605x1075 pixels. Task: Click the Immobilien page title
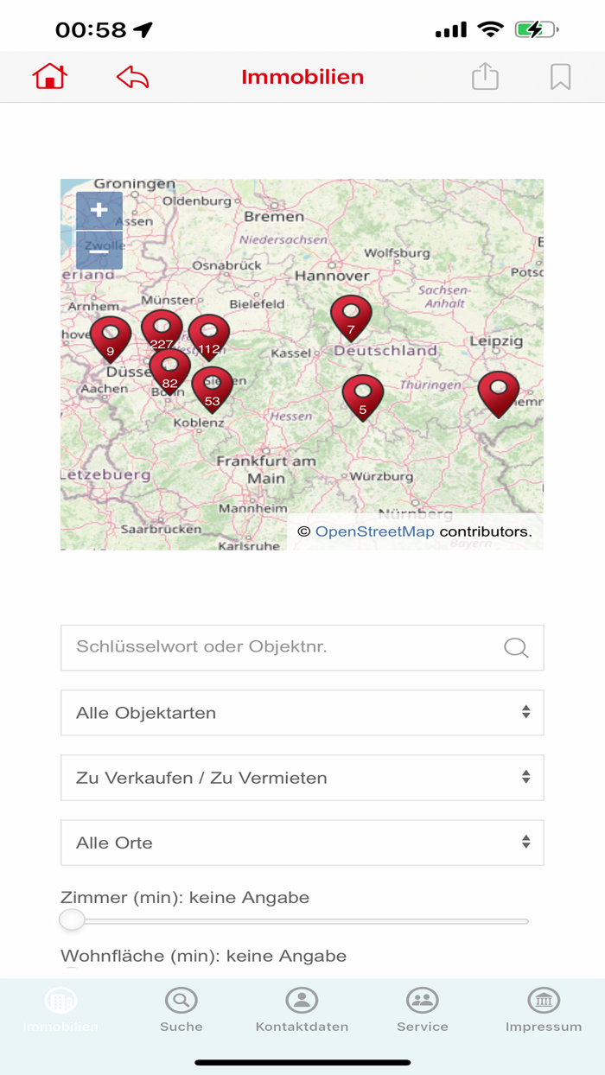click(302, 77)
